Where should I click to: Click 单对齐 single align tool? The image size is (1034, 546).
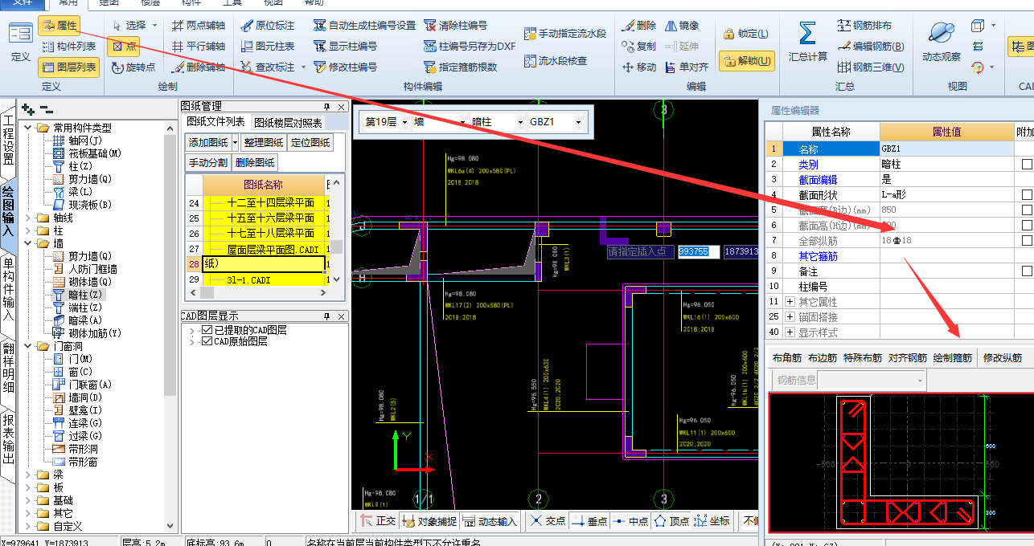tap(686, 67)
